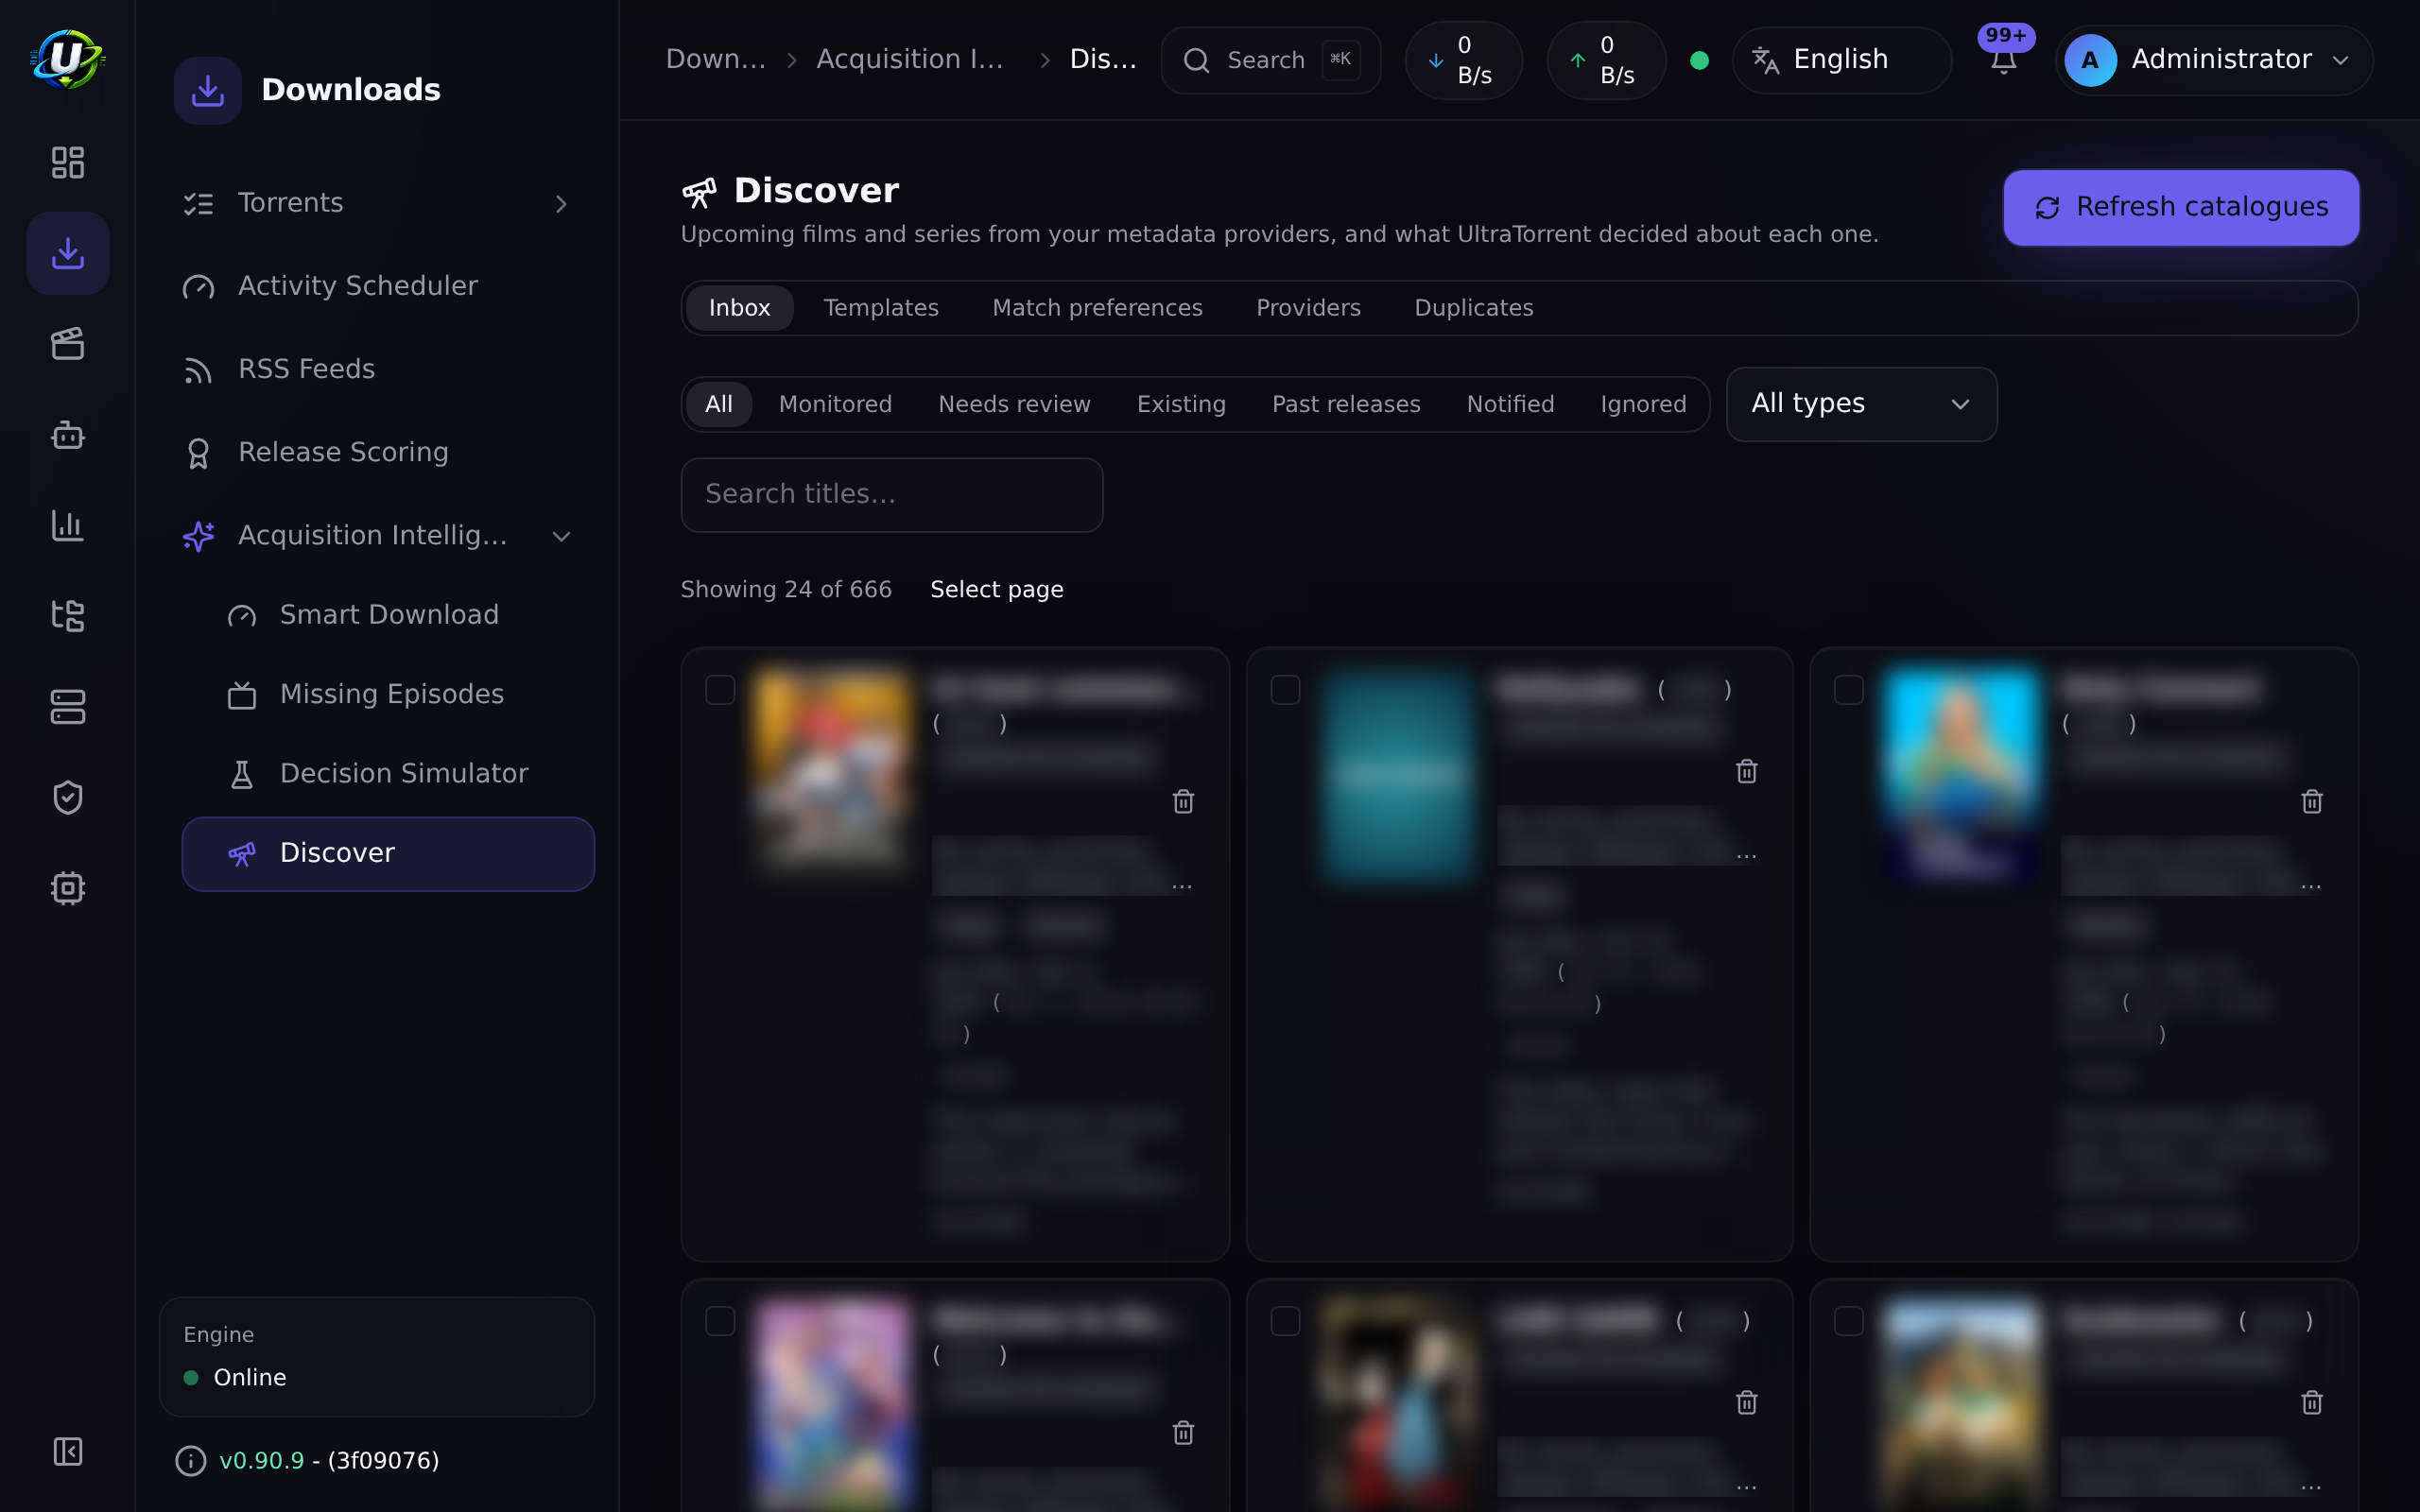Filter by Needs review
2420x1512 pixels.
pos(1014,404)
